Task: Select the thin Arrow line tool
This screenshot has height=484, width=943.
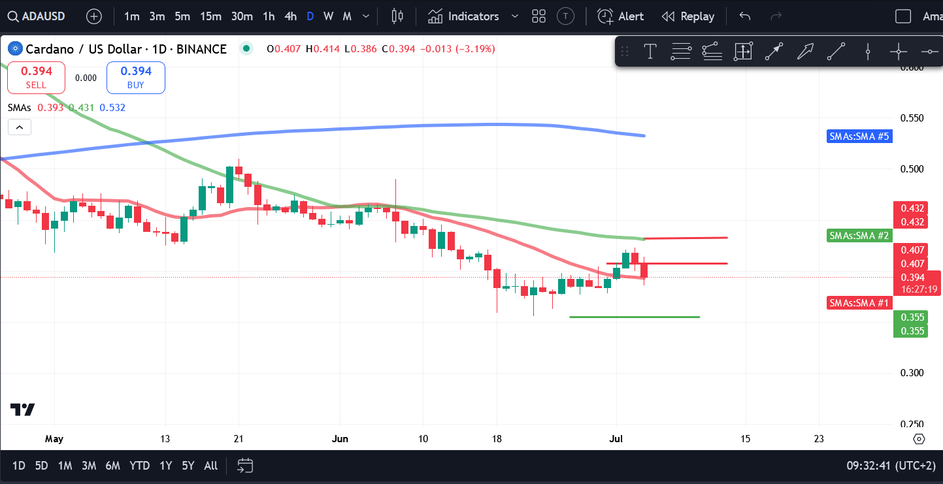Action: pos(774,52)
